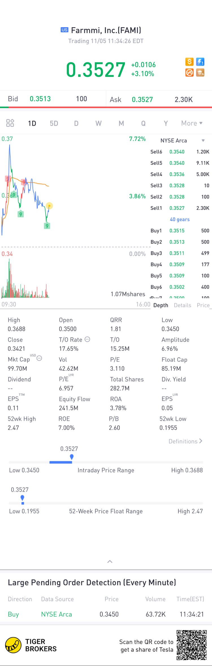Tap the Intraday Price Range marker

pyautogui.click(x=72, y=457)
